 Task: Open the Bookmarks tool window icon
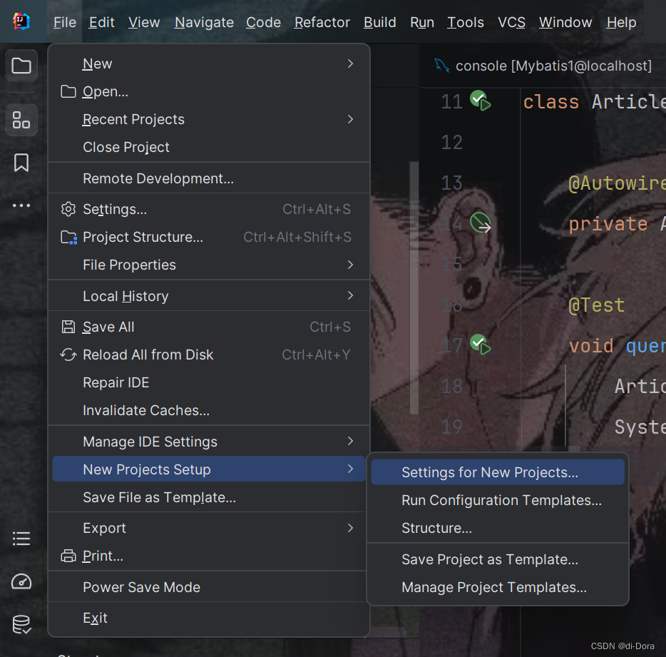(x=21, y=163)
